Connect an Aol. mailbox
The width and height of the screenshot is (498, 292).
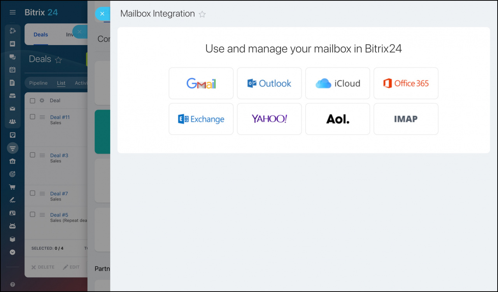338,119
